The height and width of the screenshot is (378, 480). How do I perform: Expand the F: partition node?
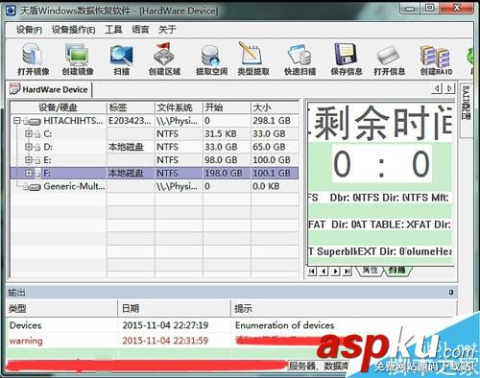pyautogui.click(x=29, y=173)
